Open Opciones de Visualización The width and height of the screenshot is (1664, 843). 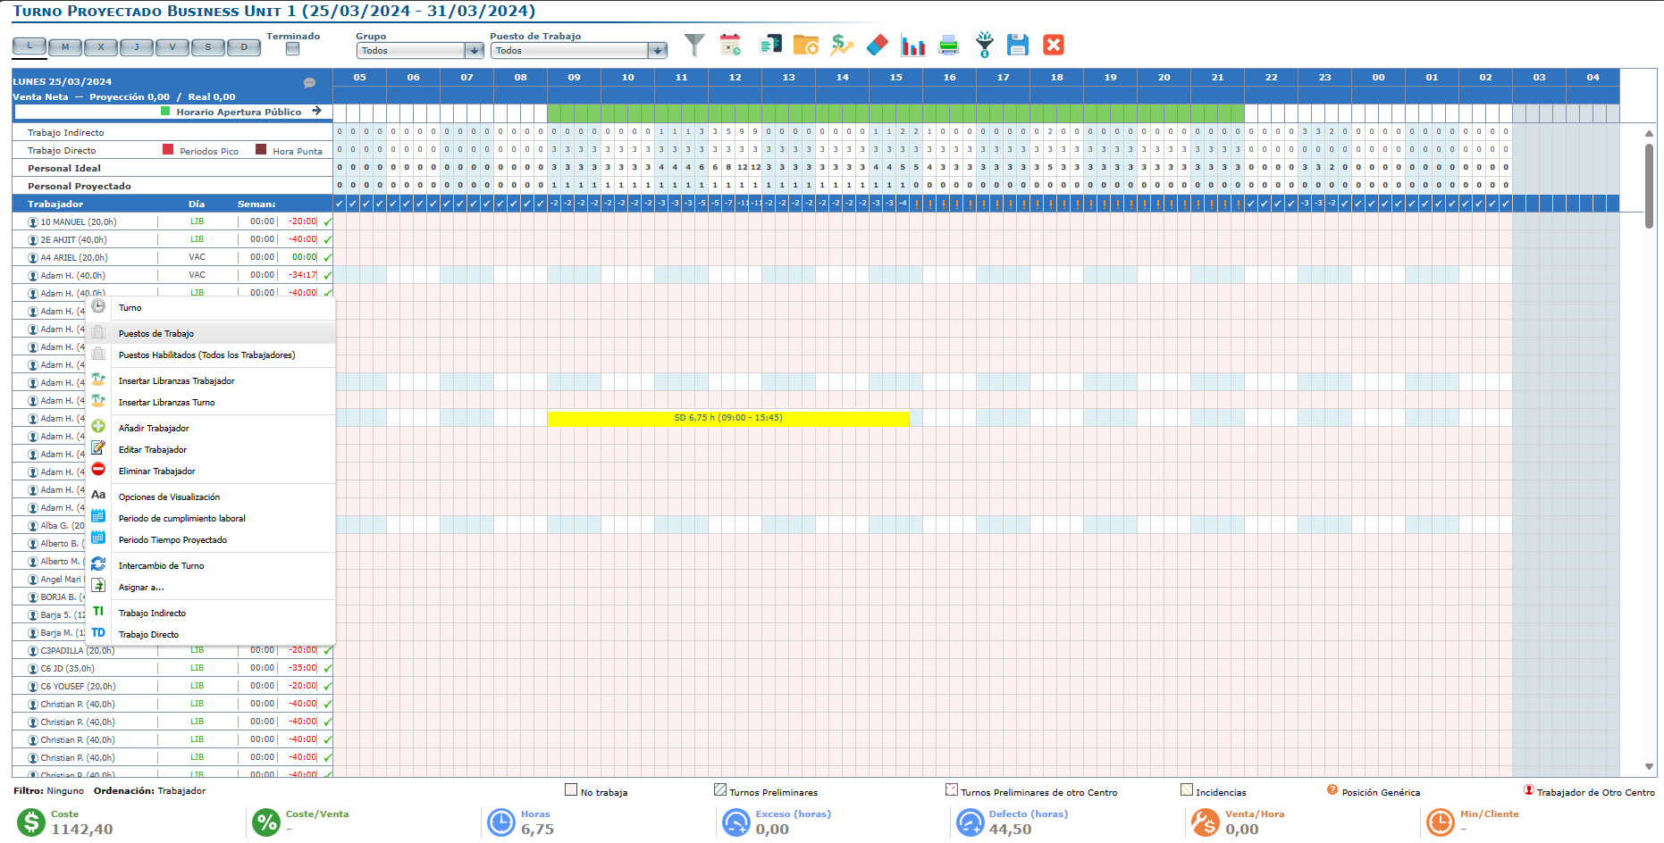tap(211, 497)
